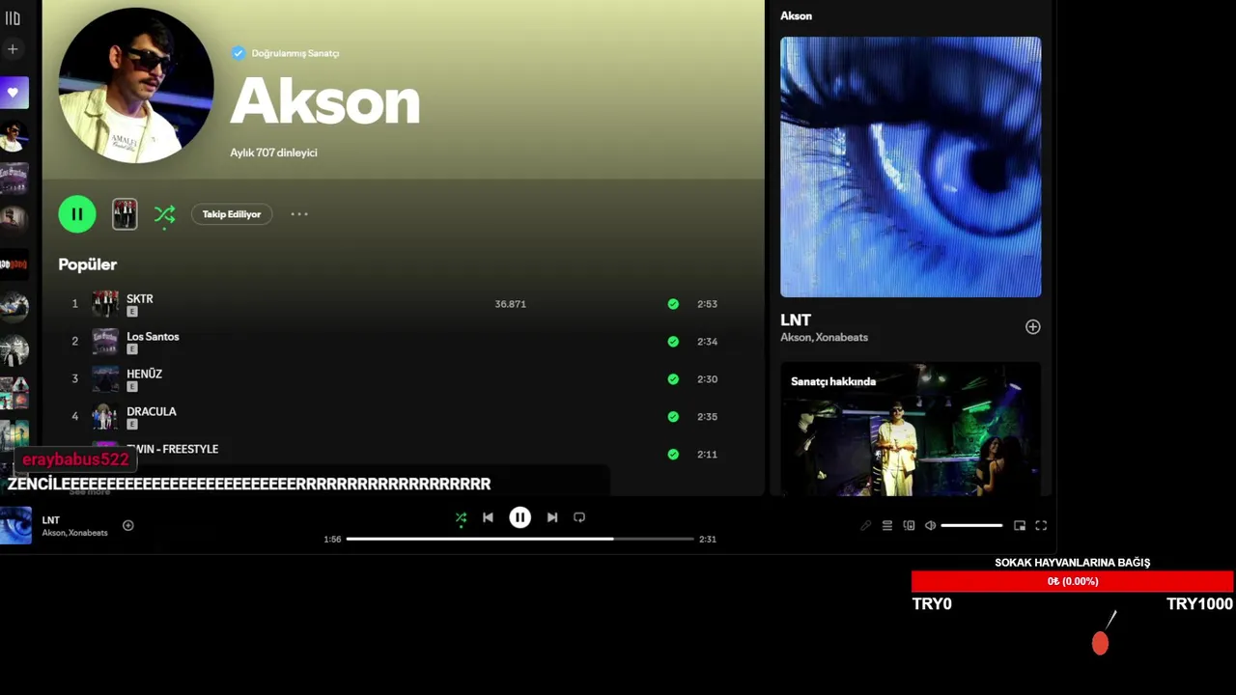1236x695 pixels.
Task: Toggle the saved checkmark for HENÜZ
Action: [x=673, y=379]
